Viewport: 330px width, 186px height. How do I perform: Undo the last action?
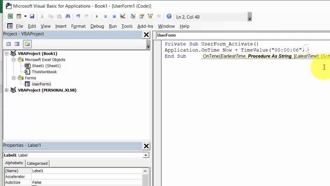(78, 16)
